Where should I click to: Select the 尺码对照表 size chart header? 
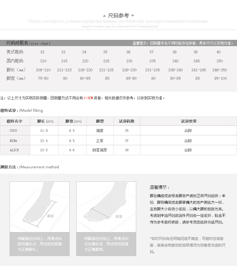(28, 43)
